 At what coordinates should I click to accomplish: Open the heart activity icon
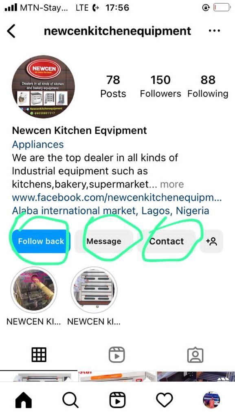click(x=164, y=400)
